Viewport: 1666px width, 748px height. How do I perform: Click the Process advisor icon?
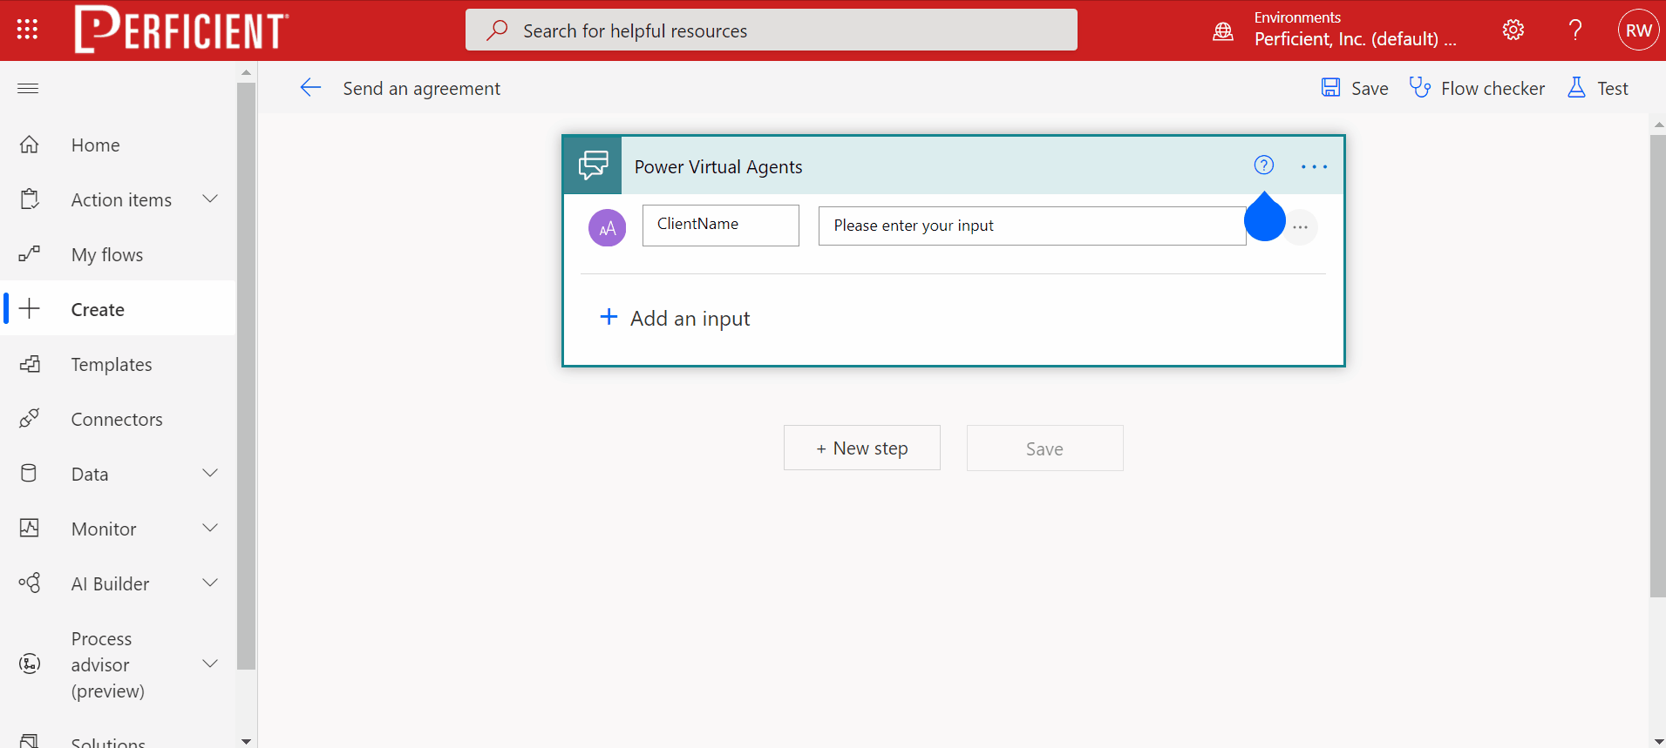click(30, 664)
